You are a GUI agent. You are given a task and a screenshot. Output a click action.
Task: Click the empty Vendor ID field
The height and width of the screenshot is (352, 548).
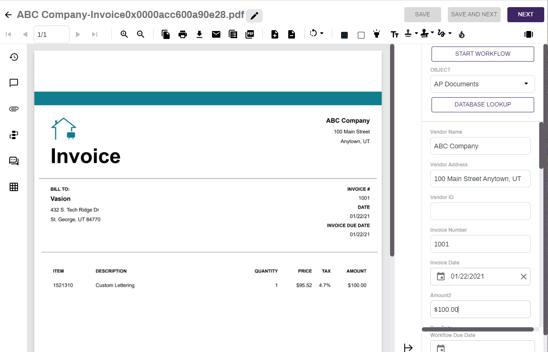pyautogui.click(x=480, y=211)
